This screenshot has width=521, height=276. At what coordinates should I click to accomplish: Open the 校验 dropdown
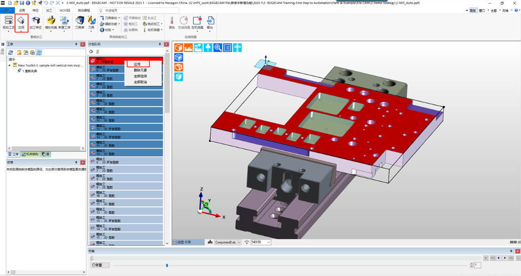click(x=113, y=30)
